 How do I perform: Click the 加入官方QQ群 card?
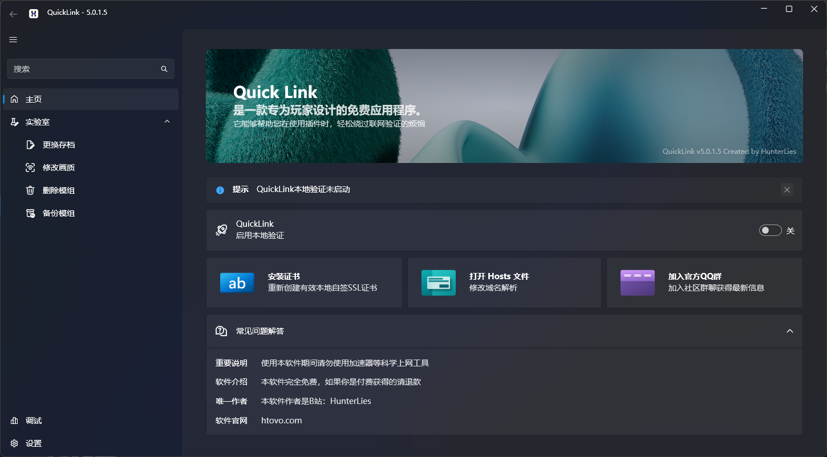pyautogui.click(x=704, y=283)
